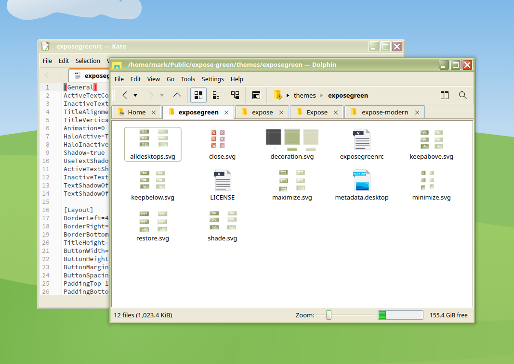
Task: Toggle split view in Dolphin
Action: (445, 95)
